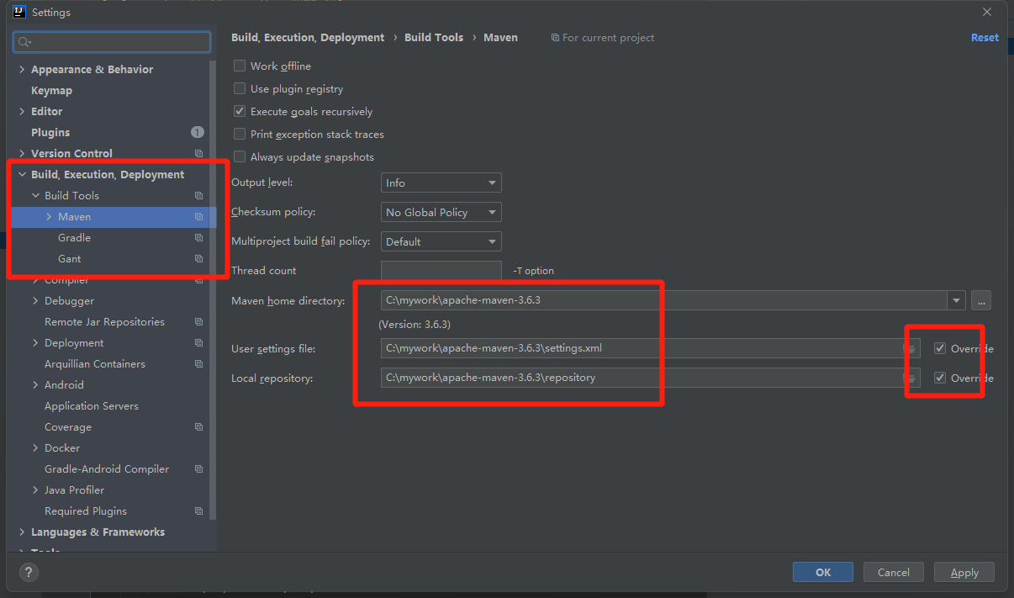1014x598 pixels.
Task: Open the Output level dropdown
Action: point(441,183)
